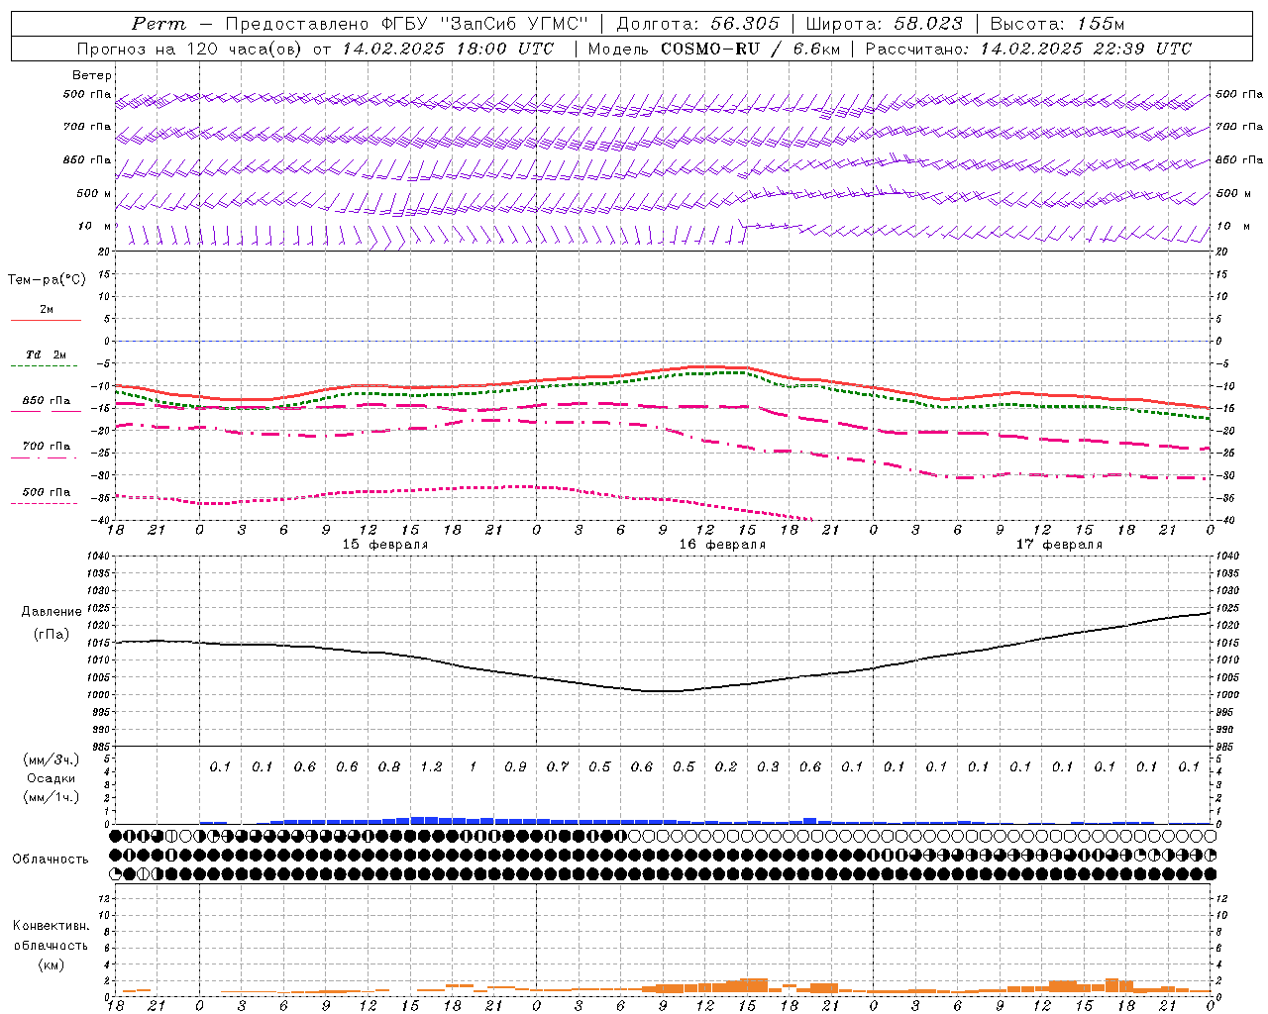The image size is (1268, 1014).
Task: Click the "Осадки" precipitation label
Action: point(51,778)
